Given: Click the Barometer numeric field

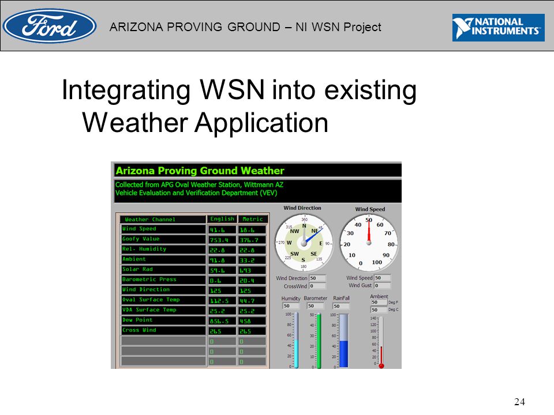Looking at the screenshot, I should pyautogui.click(x=315, y=306).
